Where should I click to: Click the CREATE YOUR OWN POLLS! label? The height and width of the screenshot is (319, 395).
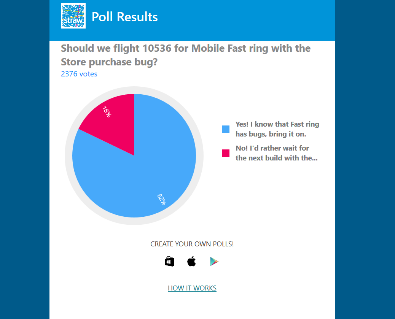(x=192, y=244)
